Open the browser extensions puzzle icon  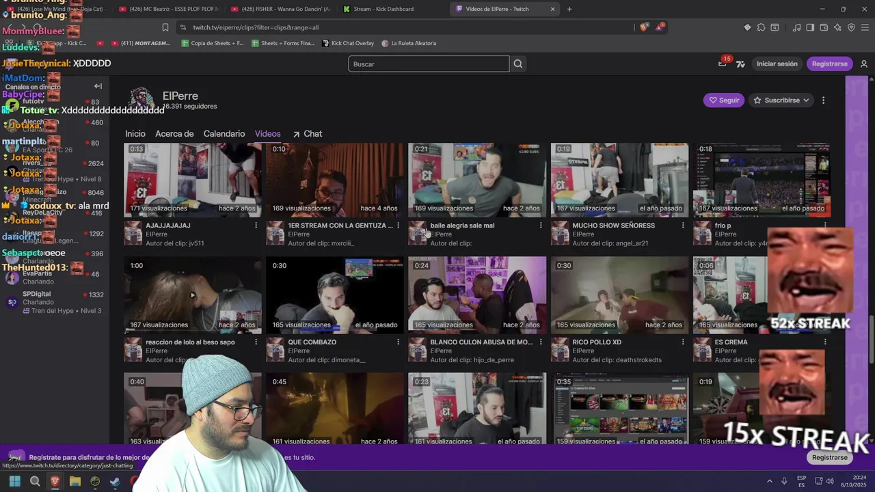pos(761,27)
